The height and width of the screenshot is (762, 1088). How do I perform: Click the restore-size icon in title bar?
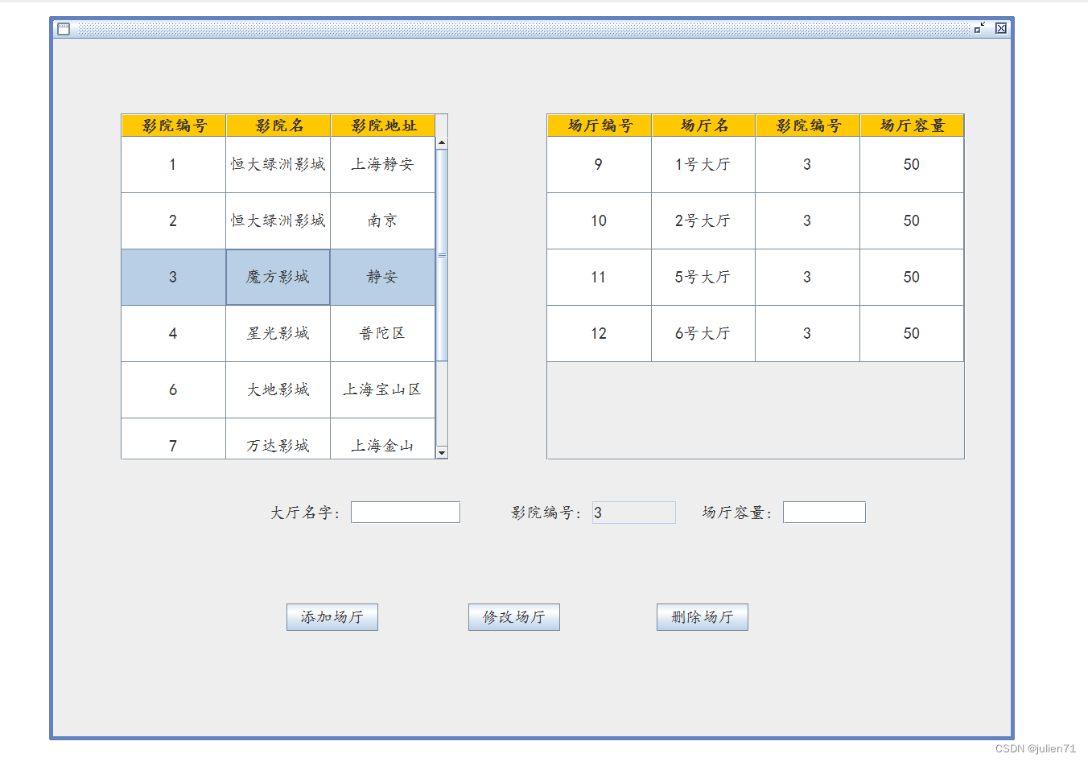pyautogui.click(x=979, y=28)
